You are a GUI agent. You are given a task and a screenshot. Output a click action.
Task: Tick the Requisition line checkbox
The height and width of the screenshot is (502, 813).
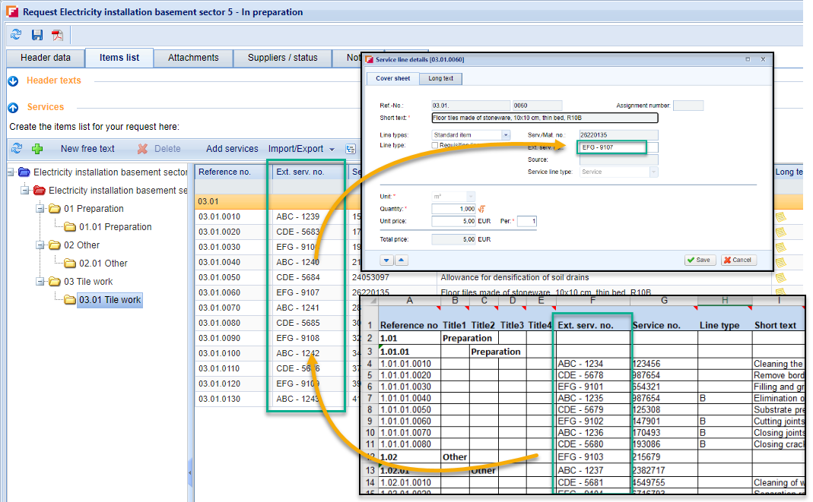pyautogui.click(x=435, y=145)
